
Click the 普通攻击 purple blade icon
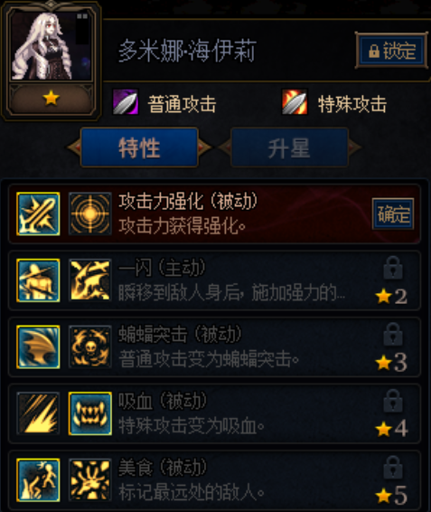pyautogui.click(x=126, y=102)
